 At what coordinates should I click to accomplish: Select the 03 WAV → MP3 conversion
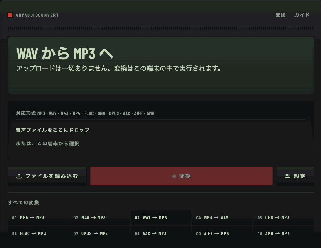tap(161, 218)
